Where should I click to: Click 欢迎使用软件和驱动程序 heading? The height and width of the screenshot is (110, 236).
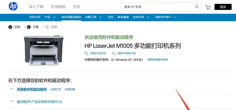click(x=109, y=37)
